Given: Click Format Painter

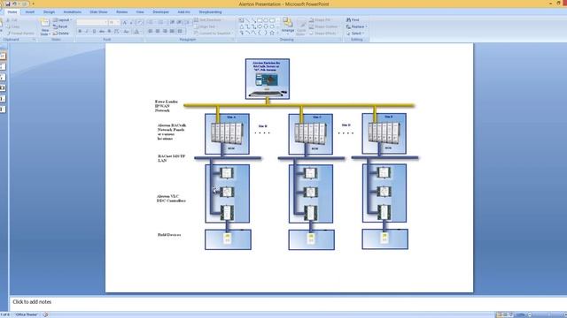Looking at the screenshot, I should click(21, 34).
